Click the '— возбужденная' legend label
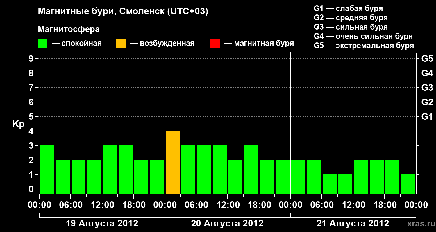The image size is (436, 232). click(162, 44)
